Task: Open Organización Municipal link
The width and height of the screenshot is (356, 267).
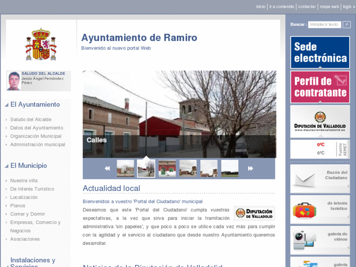Action: coord(36,136)
